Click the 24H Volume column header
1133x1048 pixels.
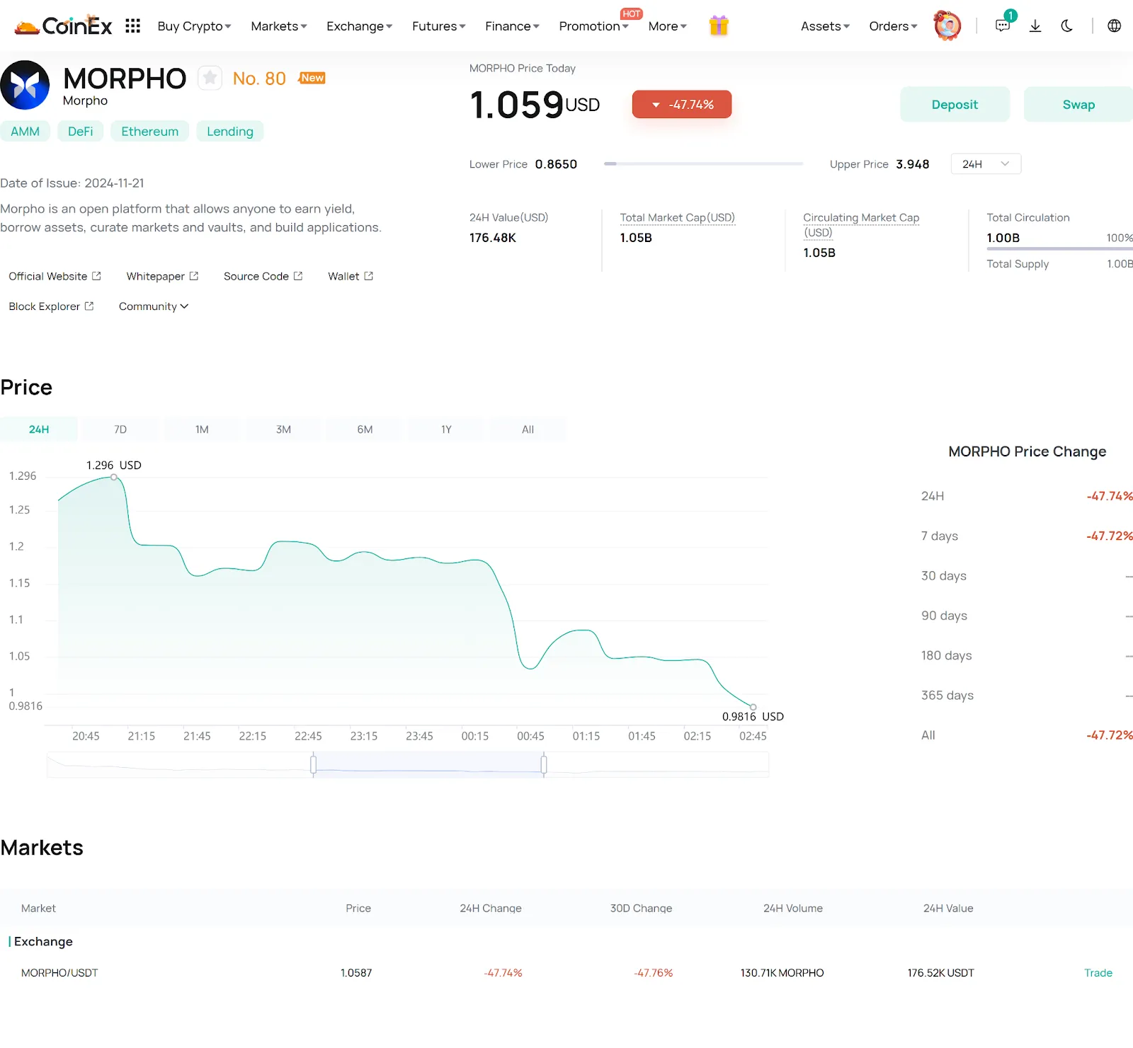point(793,909)
